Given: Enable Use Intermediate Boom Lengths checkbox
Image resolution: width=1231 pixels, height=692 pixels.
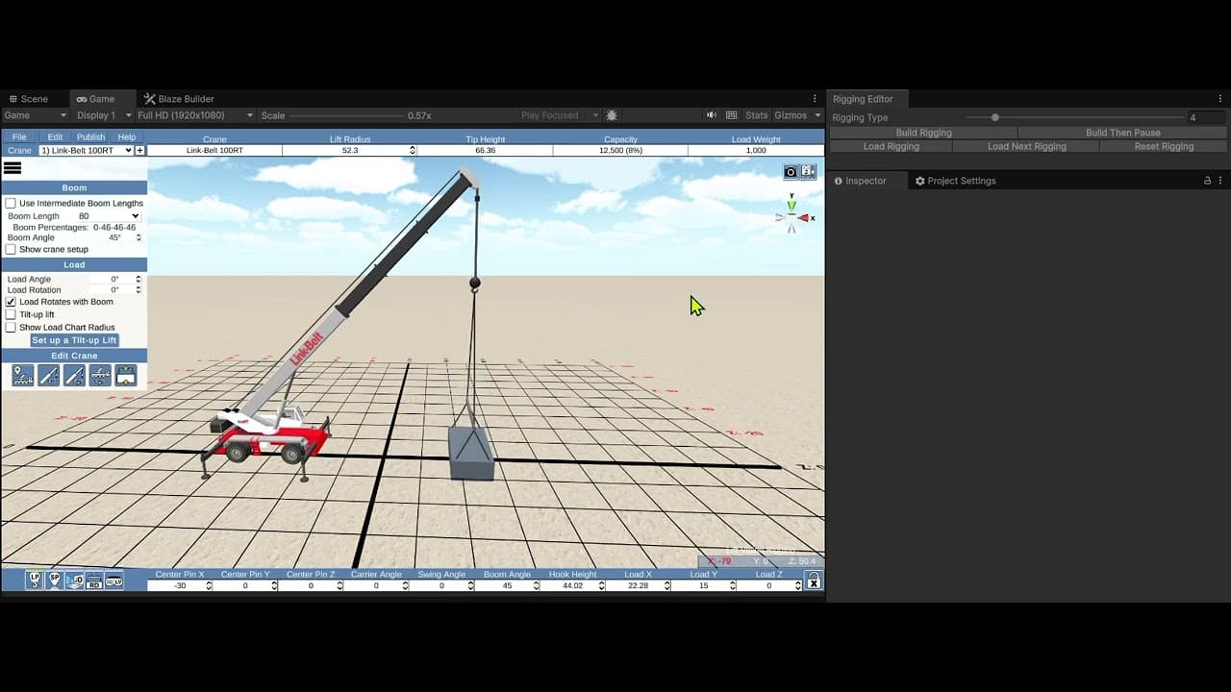Looking at the screenshot, I should coord(11,204).
